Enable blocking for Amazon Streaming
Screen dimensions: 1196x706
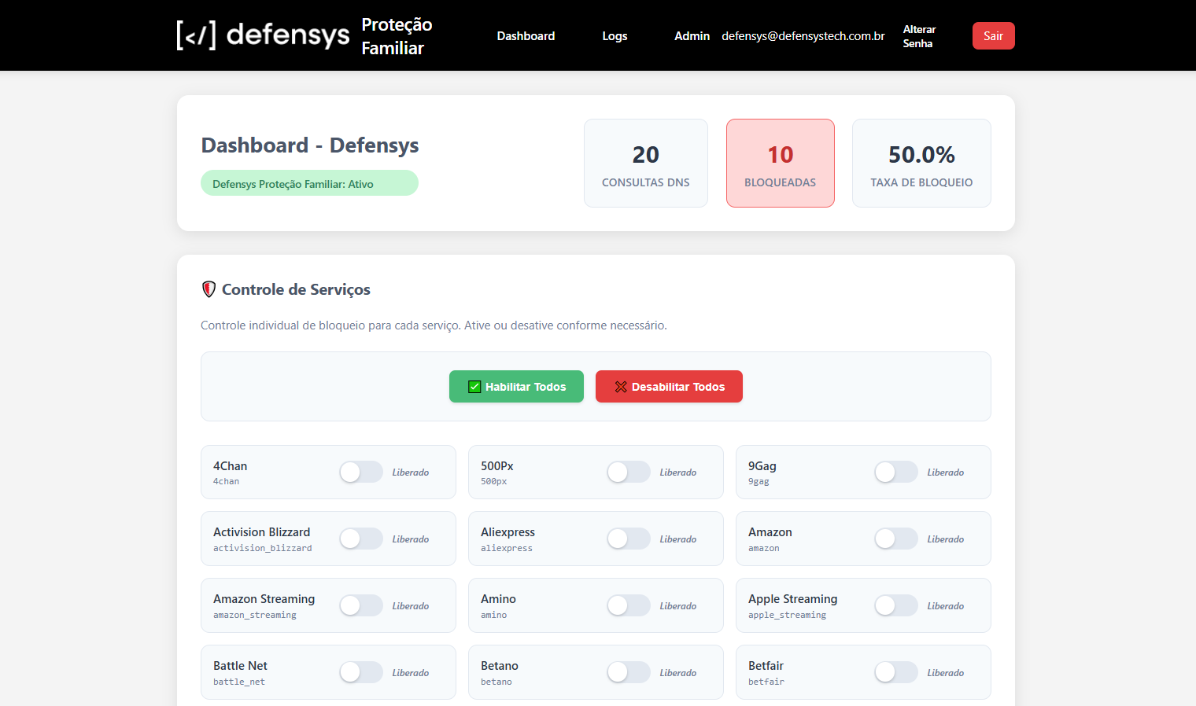point(361,605)
